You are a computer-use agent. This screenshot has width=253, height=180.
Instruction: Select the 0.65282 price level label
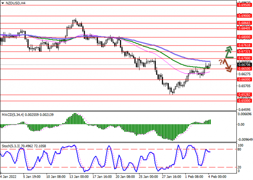point(244,94)
